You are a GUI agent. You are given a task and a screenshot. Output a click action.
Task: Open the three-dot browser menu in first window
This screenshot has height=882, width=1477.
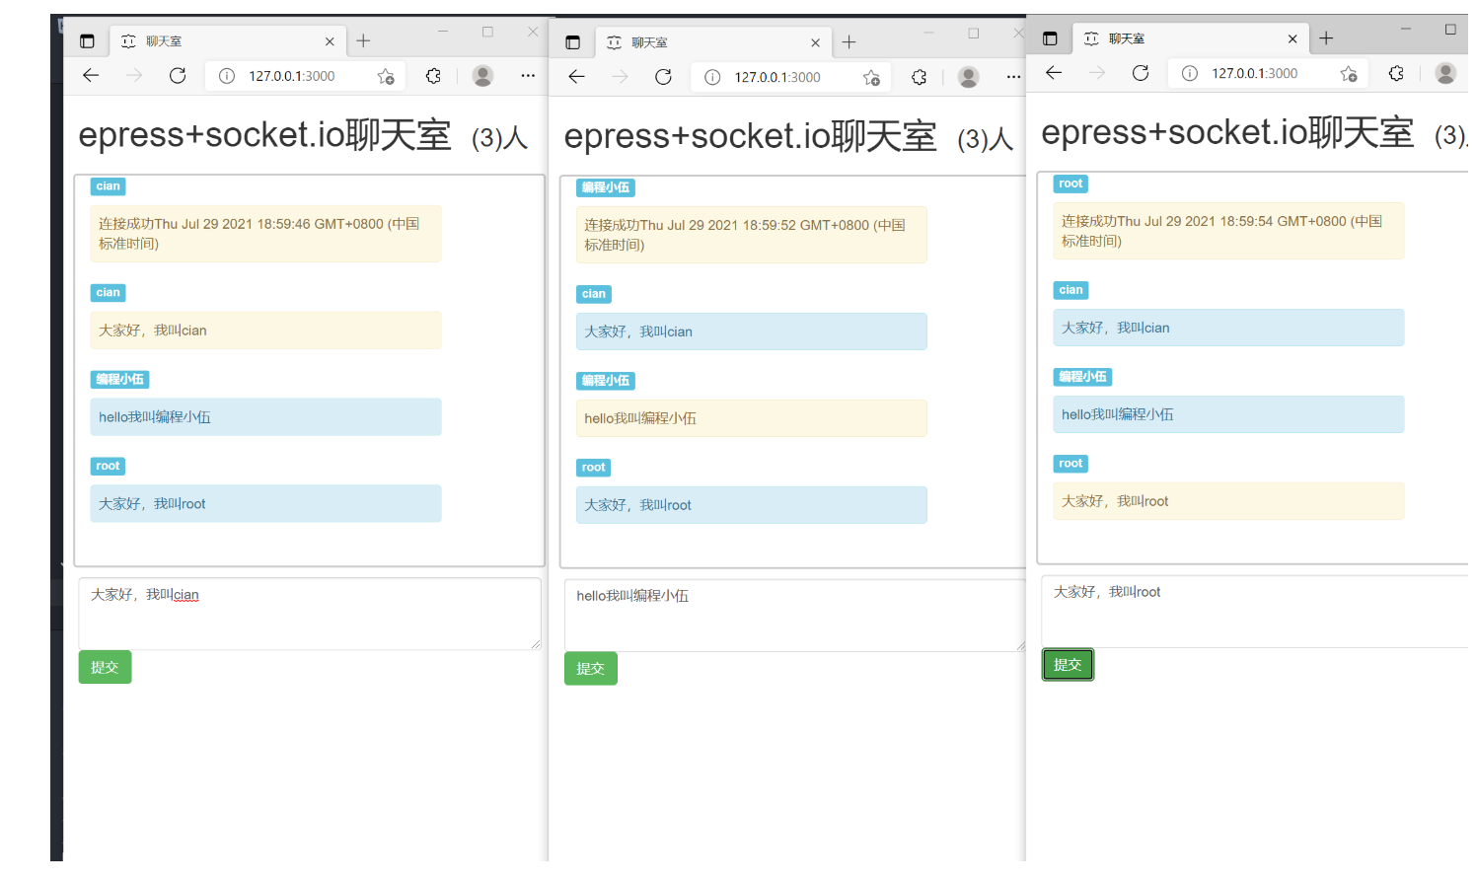click(528, 76)
